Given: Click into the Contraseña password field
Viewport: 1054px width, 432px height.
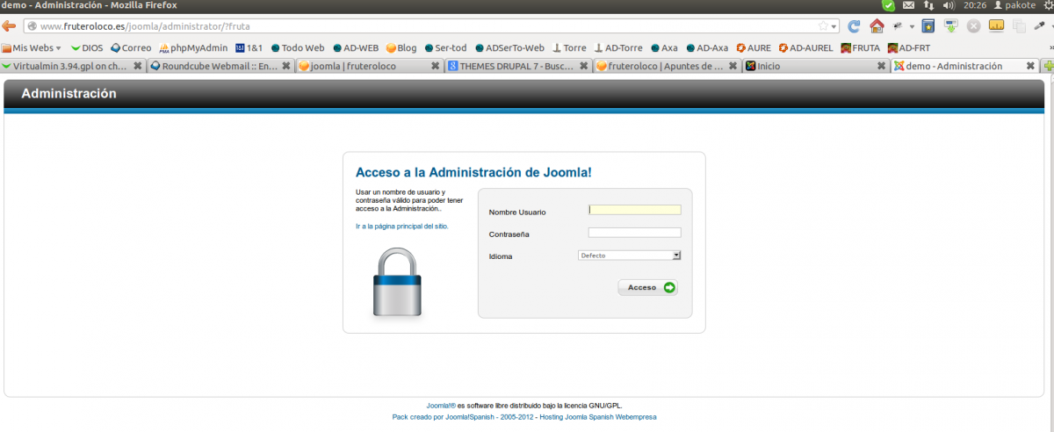Looking at the screenshot, I should [x=634, y=233].
